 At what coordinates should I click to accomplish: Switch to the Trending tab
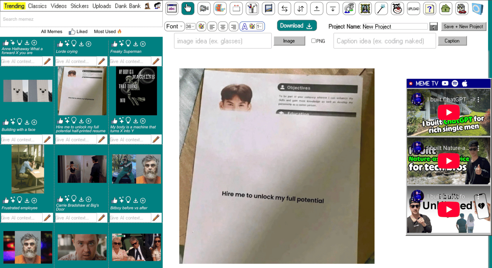pyautogui.click(x=14, y=6)
